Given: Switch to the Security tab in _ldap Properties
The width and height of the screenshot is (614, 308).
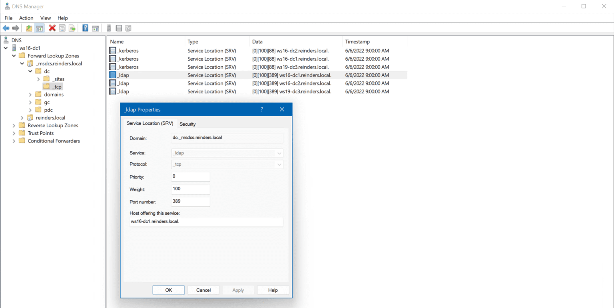Looking at the screenshot, I should coord(187,124).
